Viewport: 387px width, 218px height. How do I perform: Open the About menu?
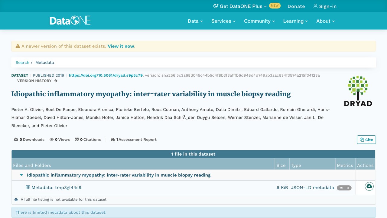pyautogui.click(x=326, y=21)
